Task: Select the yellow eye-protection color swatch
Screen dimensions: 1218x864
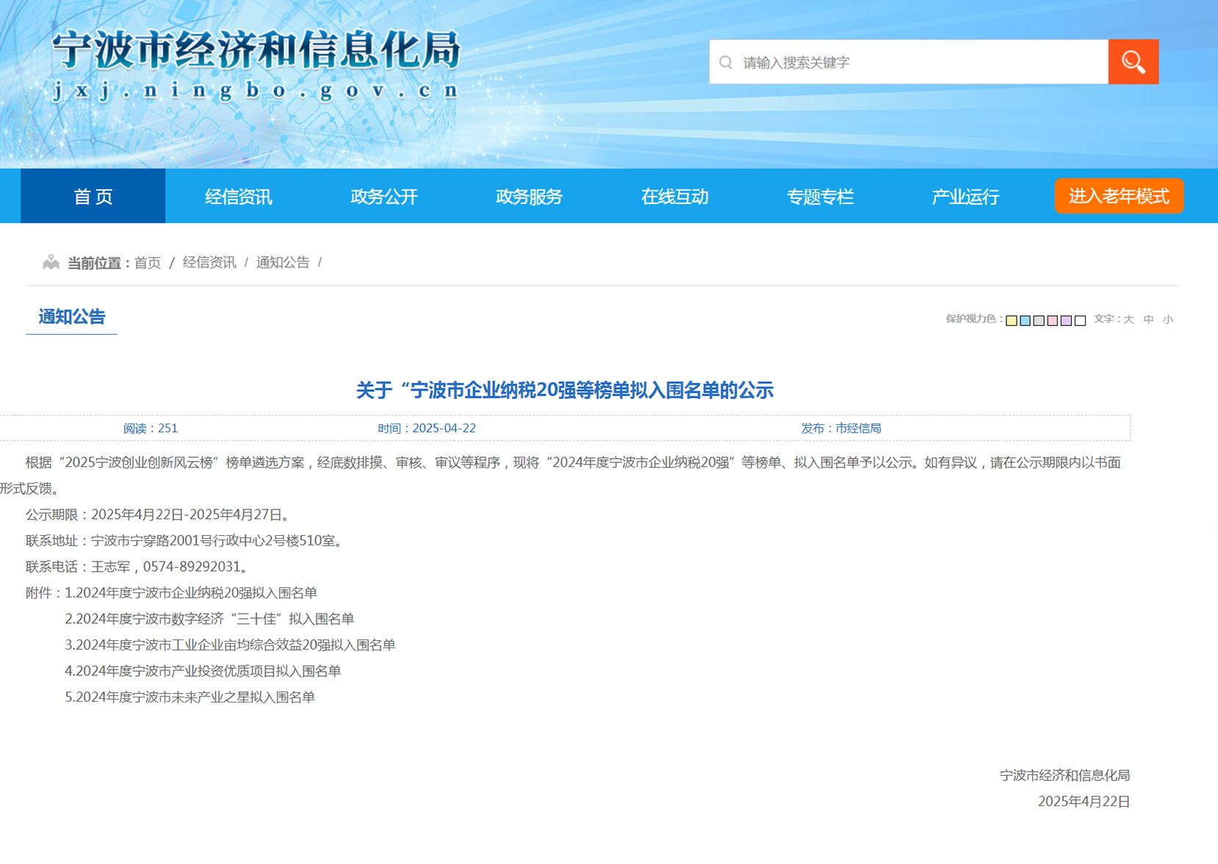Action: (x=1011, y=321)
